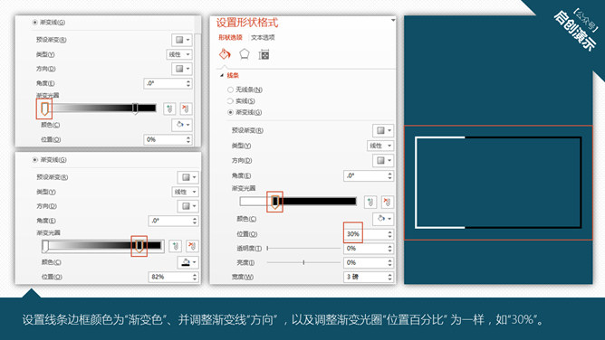Click the task pane options arrow at top right
This screenshot has width=605, height=340.
pyautogui.click(x=393, y=20)
